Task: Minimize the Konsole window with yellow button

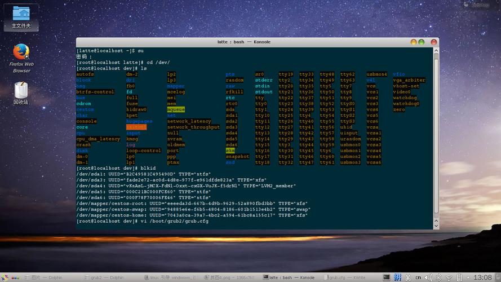Action: (414, 42)
